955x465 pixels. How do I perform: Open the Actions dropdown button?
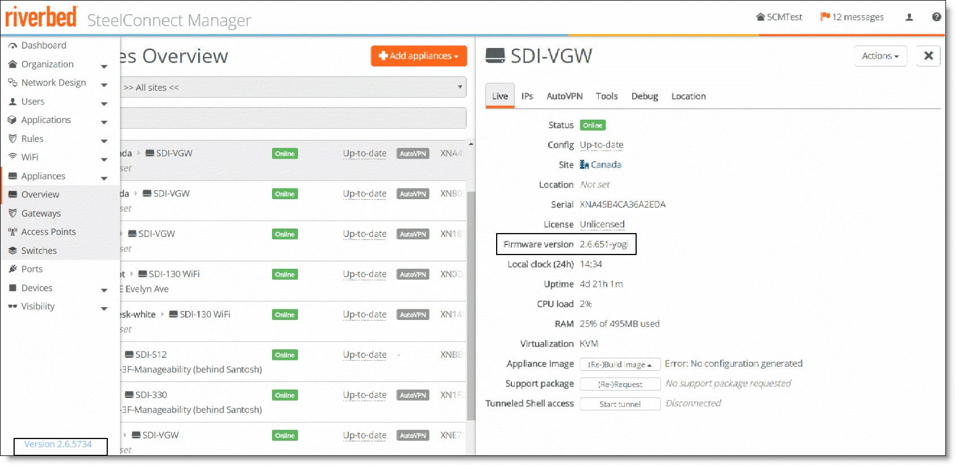(x=880, y=56)
